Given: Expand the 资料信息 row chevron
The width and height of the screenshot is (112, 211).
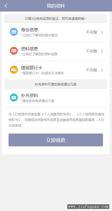Looking at the screenshot, I should [x=102, y=51].
